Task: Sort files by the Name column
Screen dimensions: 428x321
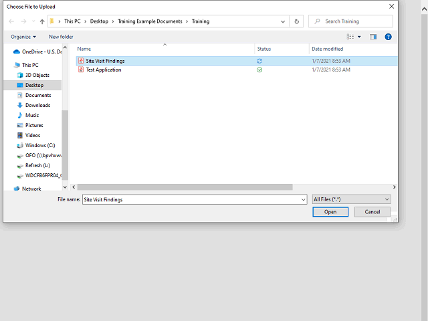Action: [84, 49]
